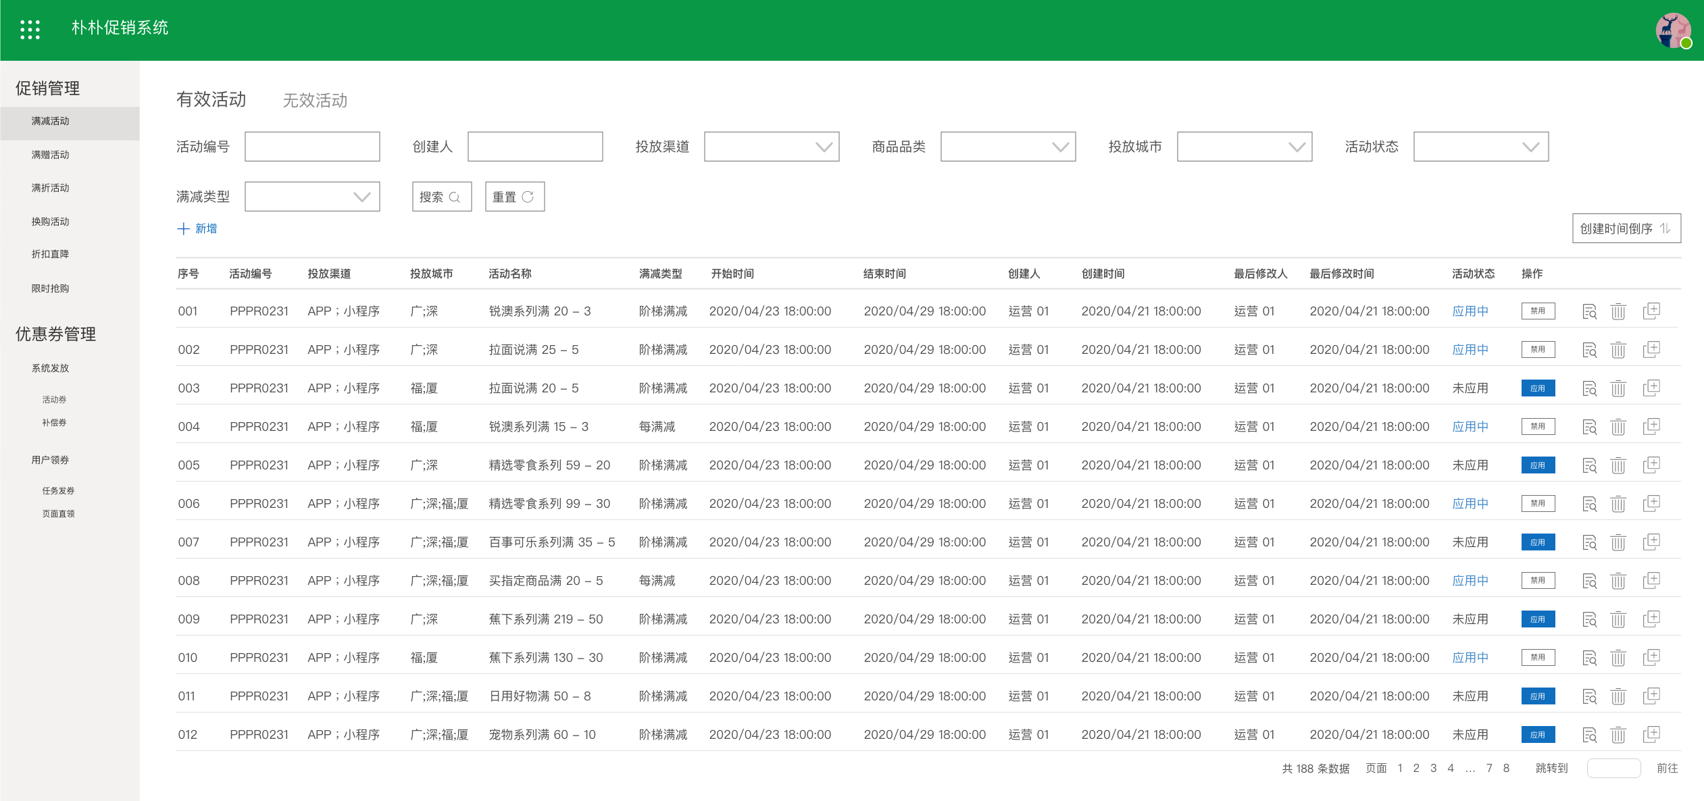View details icon for row 001
Viewport: 1704px width, 801px height.
tap(1589, 311)
